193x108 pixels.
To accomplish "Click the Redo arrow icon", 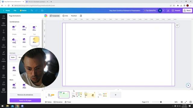I will [x=36, y=10].
